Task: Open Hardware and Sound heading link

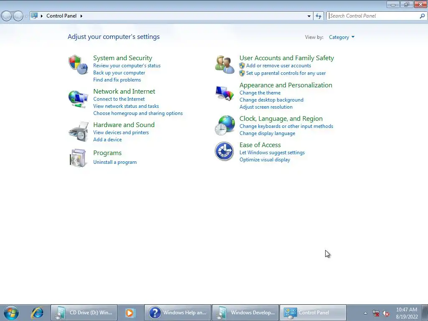Action: [124, 125]
